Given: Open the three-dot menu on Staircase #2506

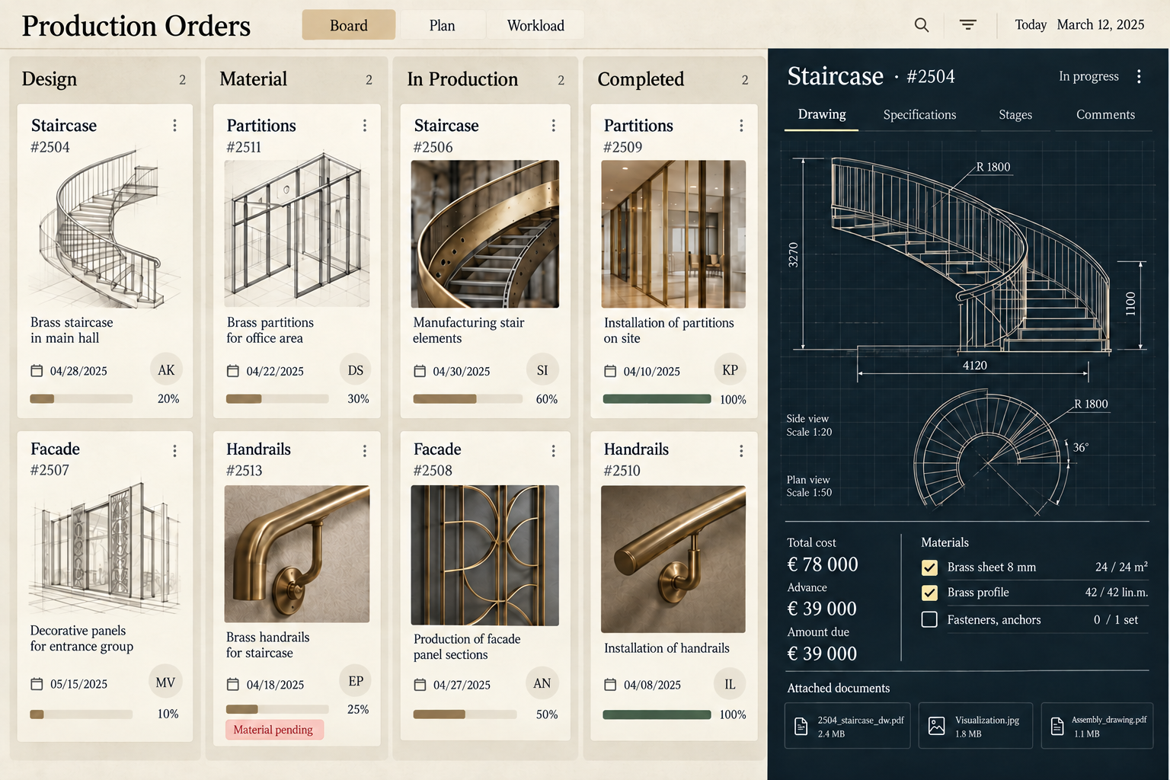Looking at the screenshot, I should 553,125.
